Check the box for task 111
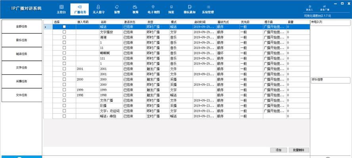352x158 pixels. 65,58
